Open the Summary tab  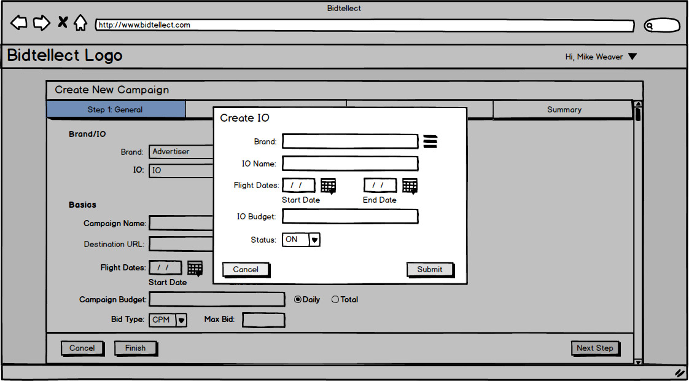pyautogui.click(x=564, y=110)
